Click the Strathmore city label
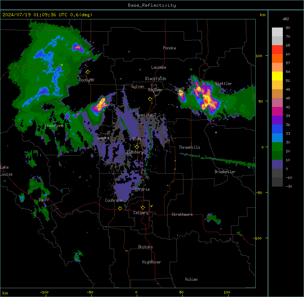Screen dimensions: 304x297 [x=182, y=214]
